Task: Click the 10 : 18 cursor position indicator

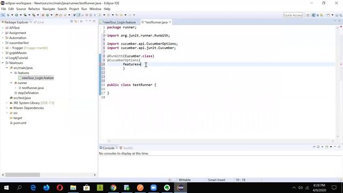Action: (x=241, y=180)
